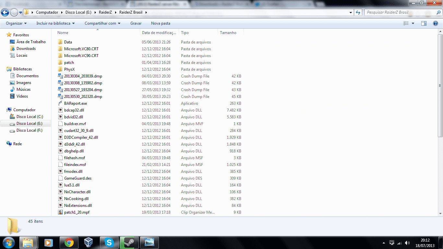Open Skype from the taskbar
This screenshot has height=249, width=443.
(109, 243)
